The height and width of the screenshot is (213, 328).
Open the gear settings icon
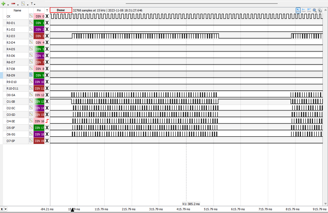tap(320, 10)
